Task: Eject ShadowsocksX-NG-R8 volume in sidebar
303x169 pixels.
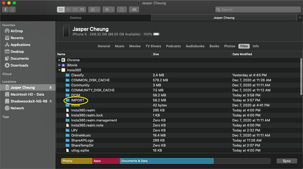Action: click(x=51, y=101)
